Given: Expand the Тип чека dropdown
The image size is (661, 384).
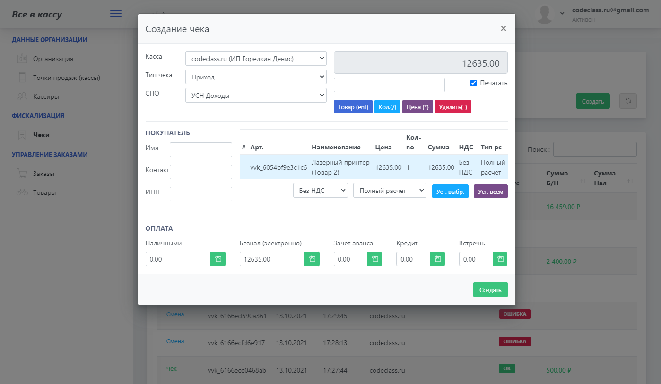Looking at the screenshot, I should click(256, 77).
